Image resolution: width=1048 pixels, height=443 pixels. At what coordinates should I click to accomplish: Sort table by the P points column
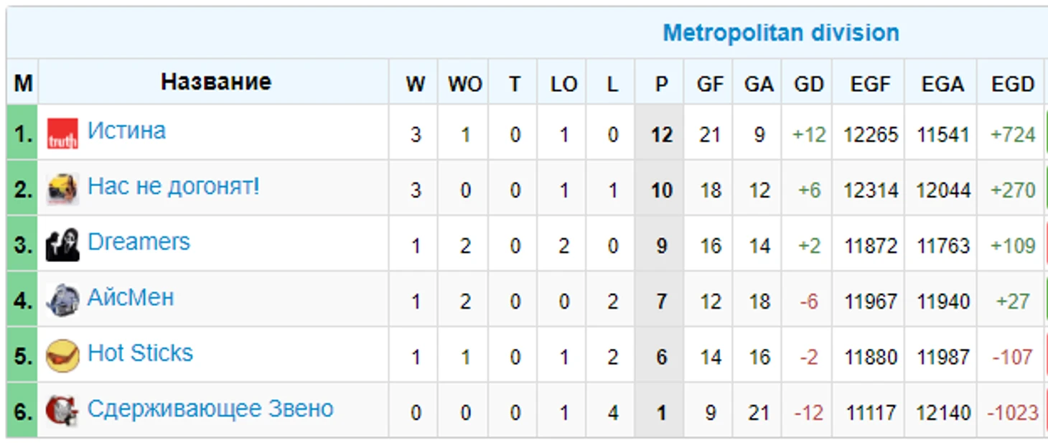coord(661,83)
